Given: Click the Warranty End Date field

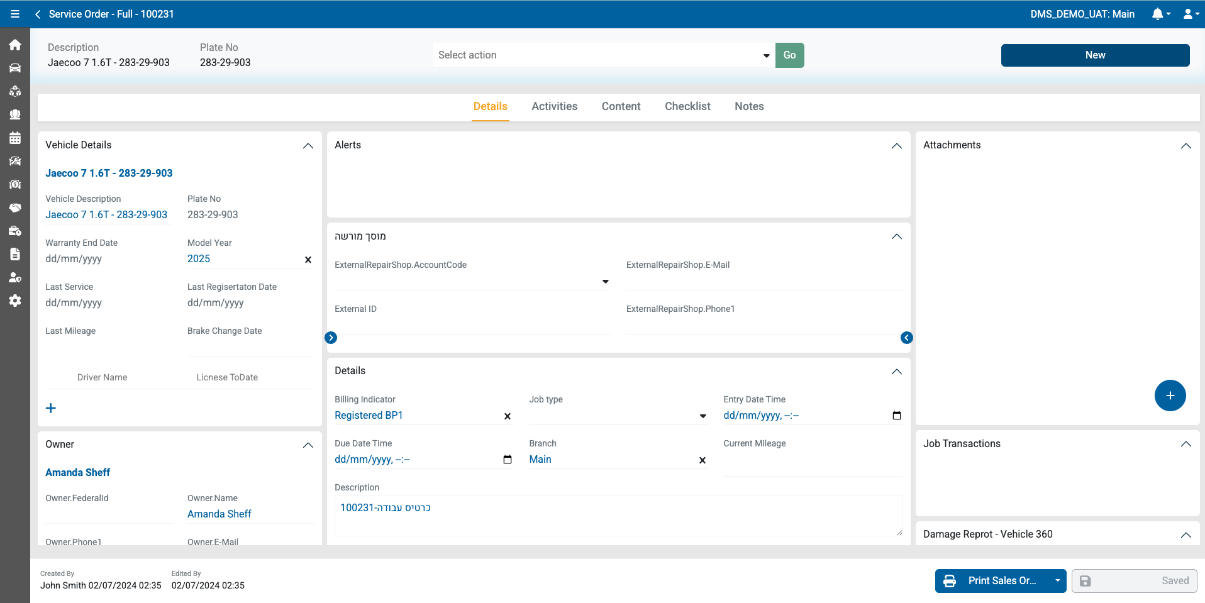Looking at the screenshot, I should point(108,258).
